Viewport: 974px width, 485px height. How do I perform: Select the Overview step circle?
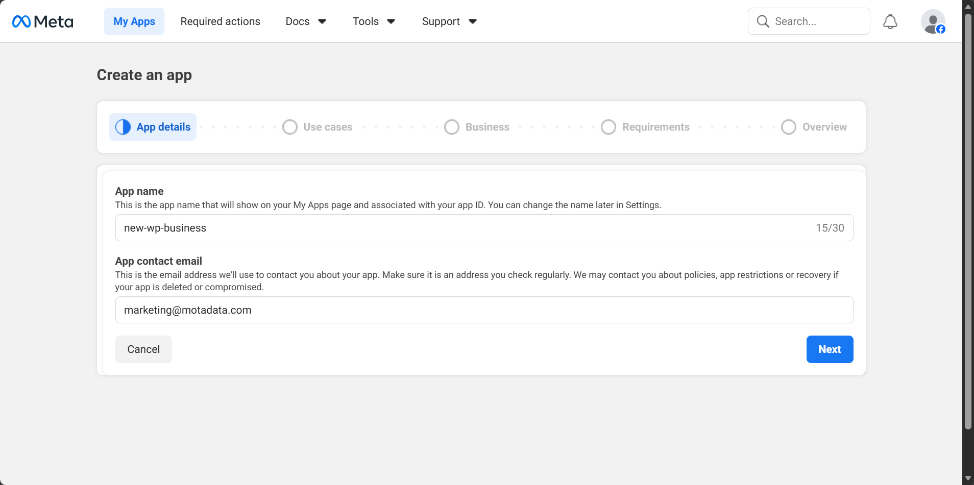click(789, 127)
